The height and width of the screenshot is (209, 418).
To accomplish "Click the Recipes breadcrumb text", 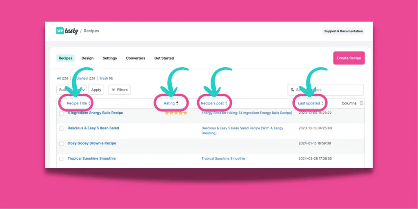I will [91, 31].
